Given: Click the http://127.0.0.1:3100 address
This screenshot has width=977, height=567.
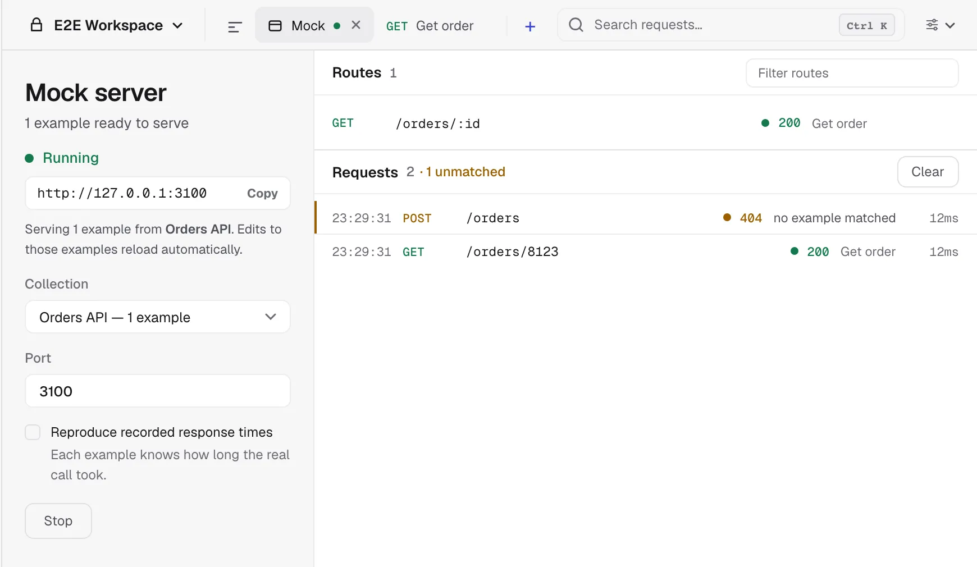Looking at the screenshot, I should pos(122,193).
